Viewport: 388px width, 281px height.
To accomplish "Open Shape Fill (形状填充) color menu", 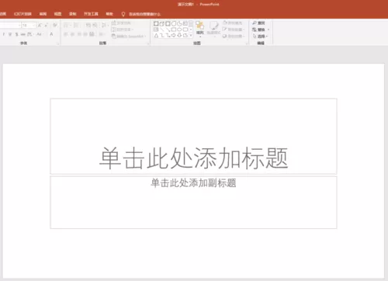I will [x=233, y=23].
